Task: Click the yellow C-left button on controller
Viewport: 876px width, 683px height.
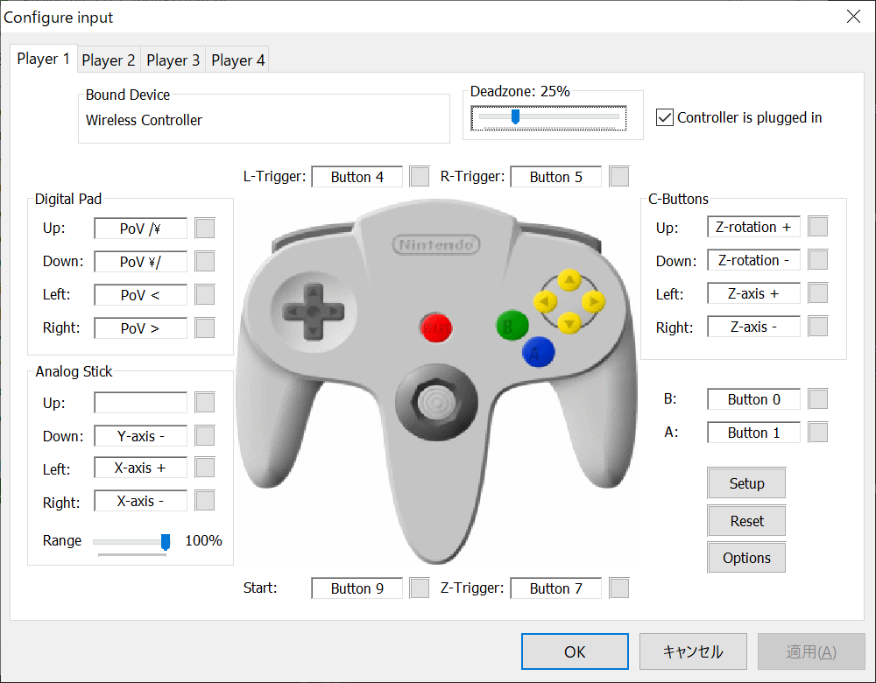Action: click(545, 302)
